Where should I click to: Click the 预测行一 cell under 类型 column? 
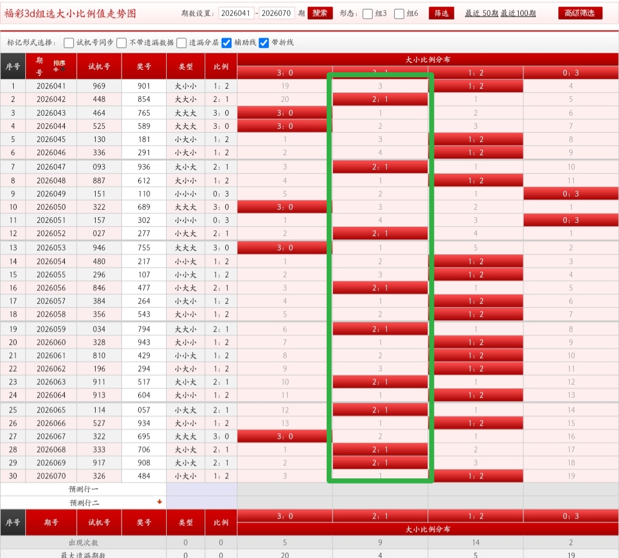186,489
